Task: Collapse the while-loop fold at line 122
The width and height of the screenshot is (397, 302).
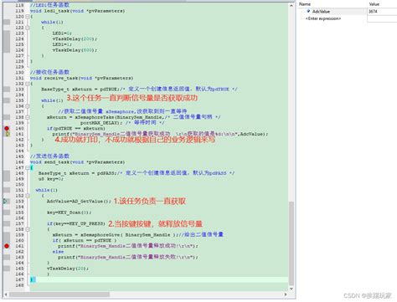Action: pos(28,28)
